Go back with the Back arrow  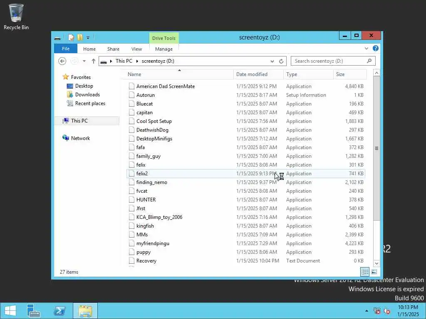click(x=62, y=61)
